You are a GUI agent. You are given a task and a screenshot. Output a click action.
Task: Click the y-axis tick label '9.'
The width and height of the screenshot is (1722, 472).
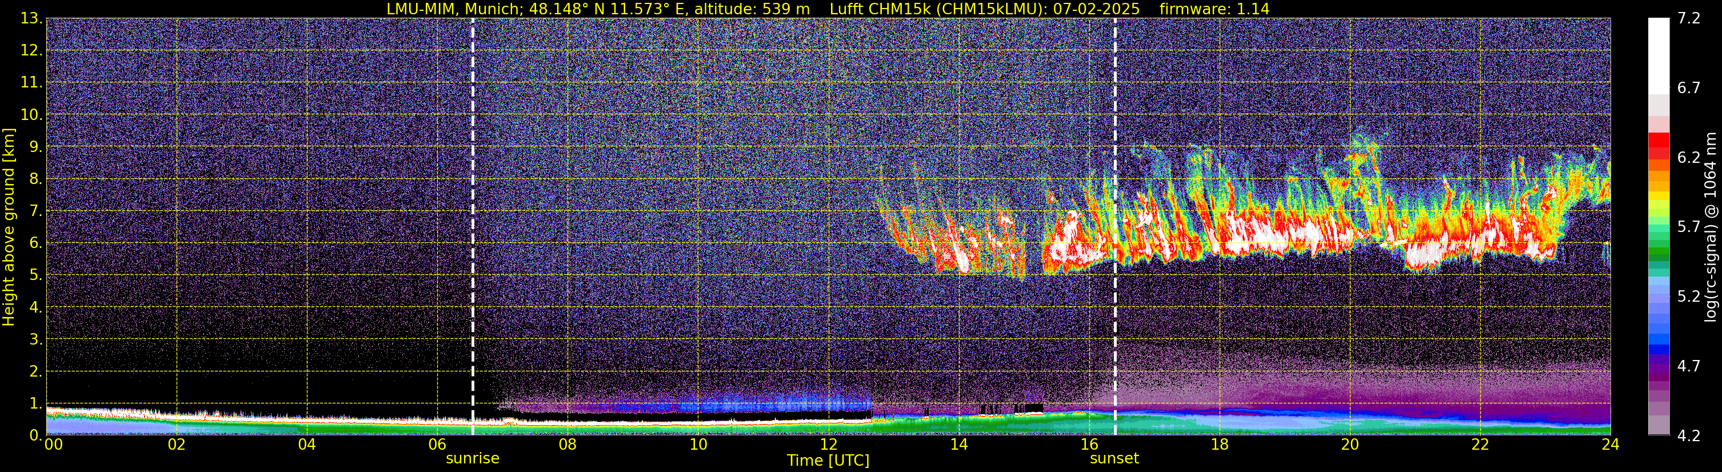[x=35, y=147]
